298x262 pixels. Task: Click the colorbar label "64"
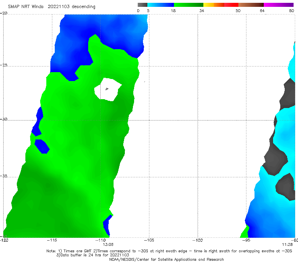click(262, 10)
